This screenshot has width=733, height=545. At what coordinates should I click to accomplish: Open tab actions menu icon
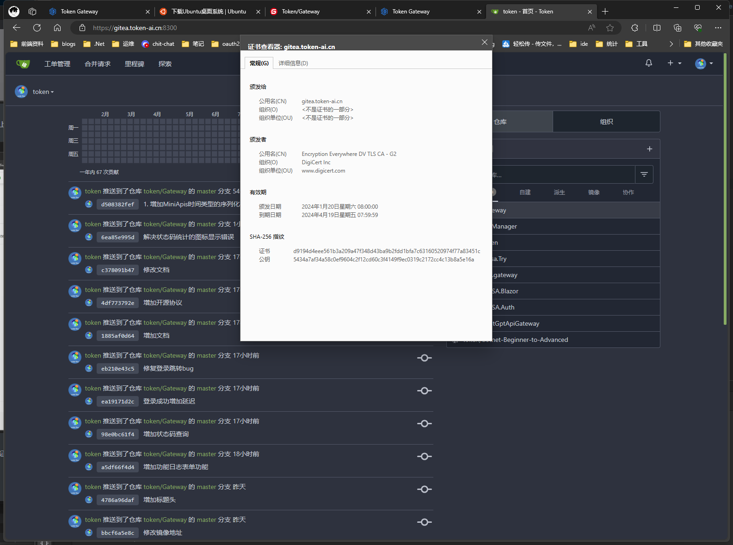click(32, 12)
